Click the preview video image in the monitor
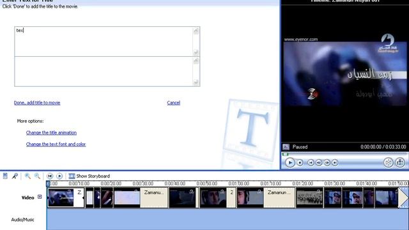409x230 pixels. click(x=345, y=74)
